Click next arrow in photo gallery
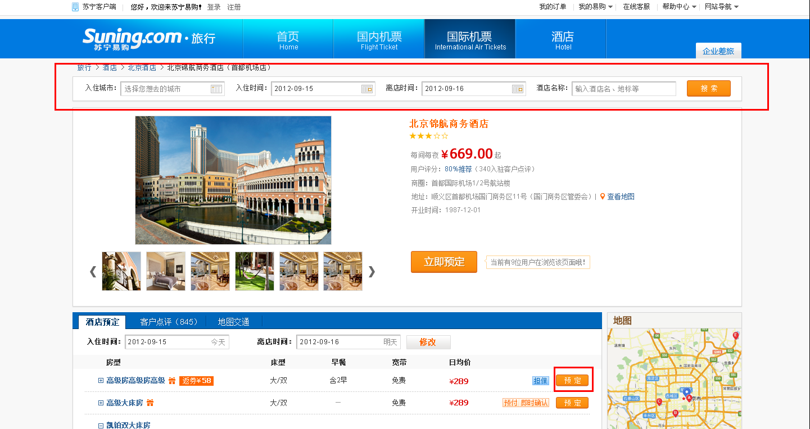The width and height of the screenshot is (810, 429). coord(372,272)
